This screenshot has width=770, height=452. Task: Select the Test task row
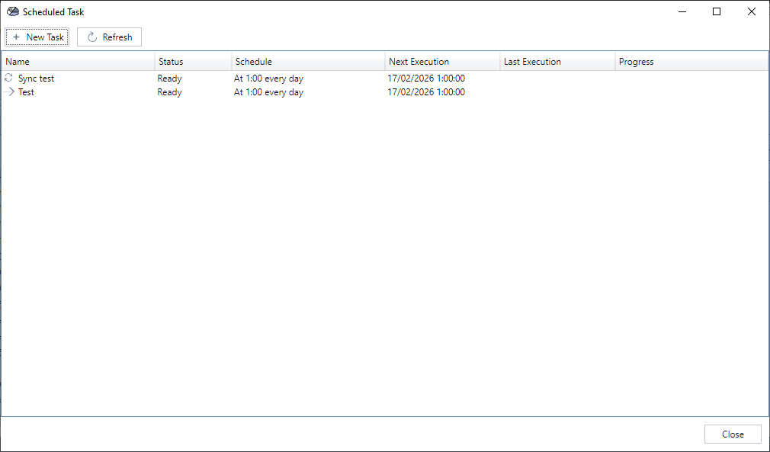[76, 92]
